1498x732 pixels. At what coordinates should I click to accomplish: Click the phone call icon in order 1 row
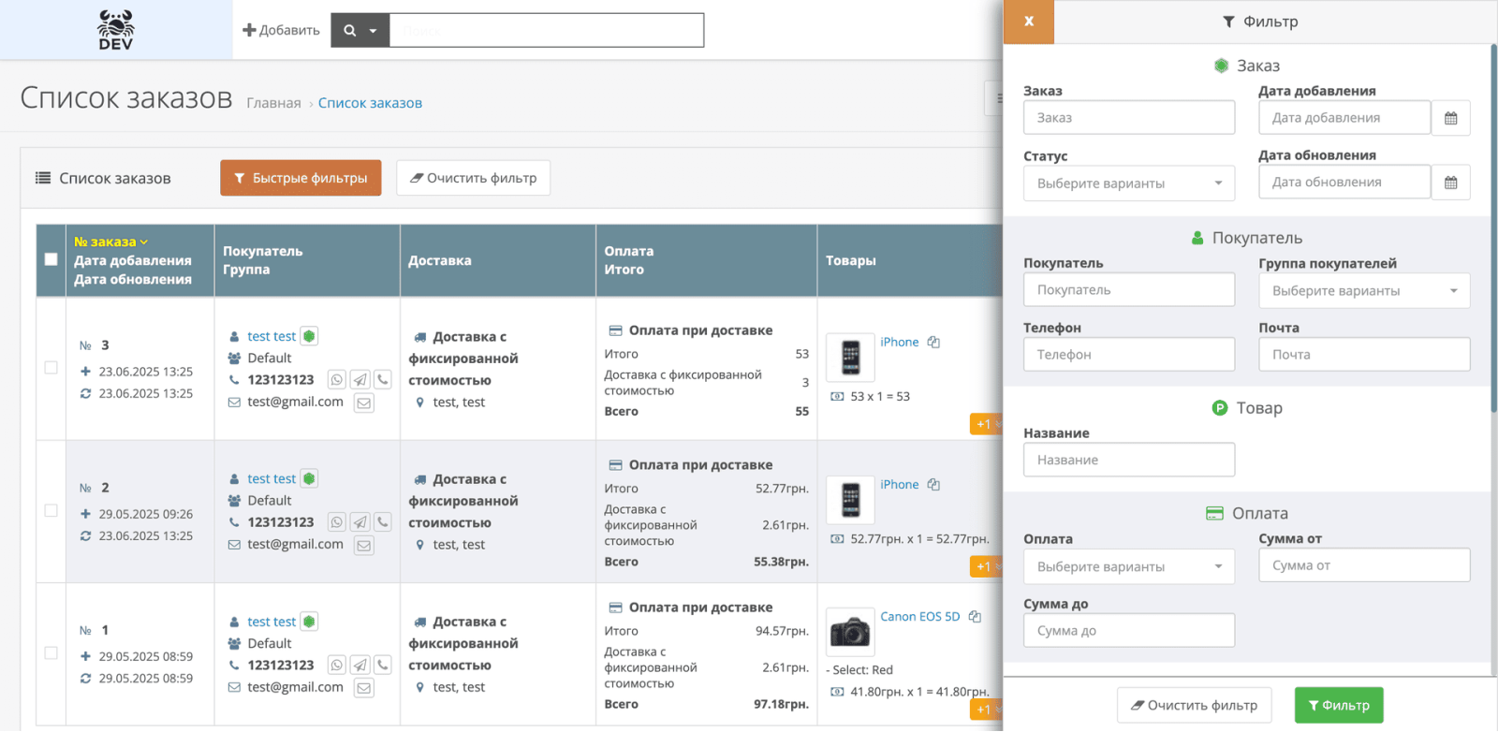[x=383, y=665]
